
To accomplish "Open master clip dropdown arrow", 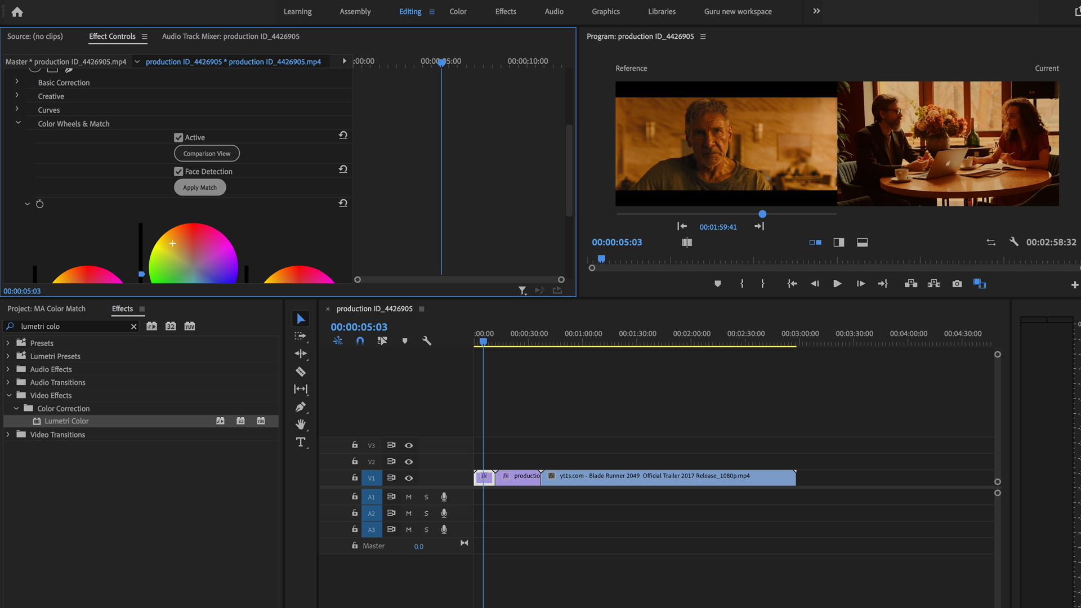I will coord(137,62).
